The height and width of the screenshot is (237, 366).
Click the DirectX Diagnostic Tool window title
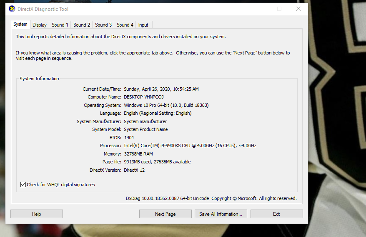click(43, 9)
